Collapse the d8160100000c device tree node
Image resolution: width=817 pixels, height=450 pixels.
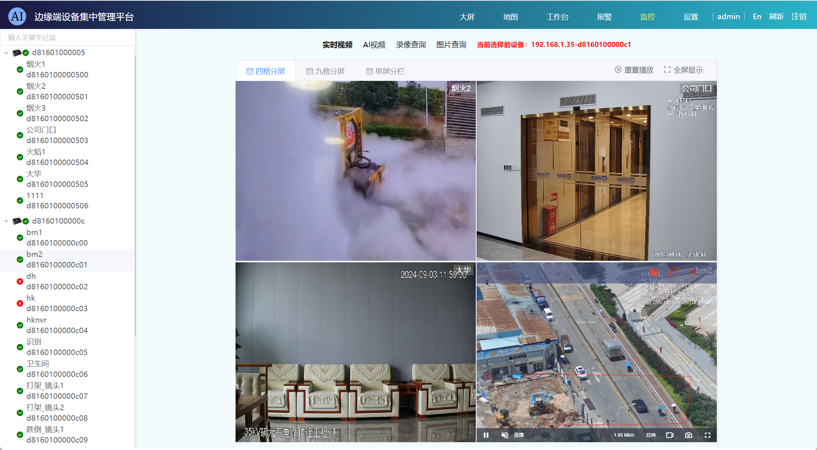click(6, 221)
